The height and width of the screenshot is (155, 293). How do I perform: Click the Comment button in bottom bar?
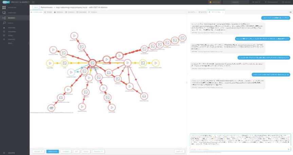coord(66,152)
